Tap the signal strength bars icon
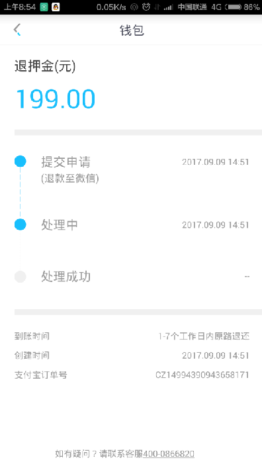The width and height of the screenshot is (262, 468). (169, 7)
